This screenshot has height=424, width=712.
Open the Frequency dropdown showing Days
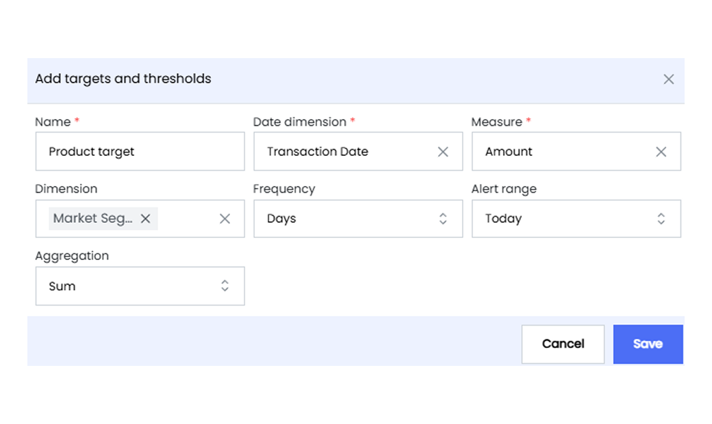click(358, 219)
